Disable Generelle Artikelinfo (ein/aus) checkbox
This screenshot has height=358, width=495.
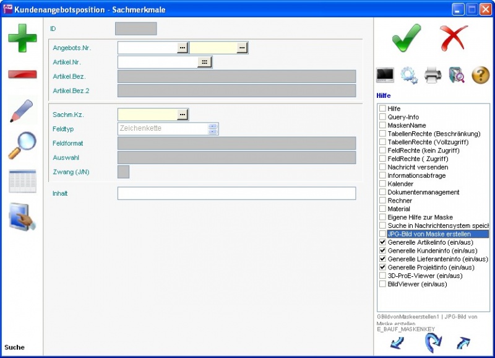click(382, 243)
